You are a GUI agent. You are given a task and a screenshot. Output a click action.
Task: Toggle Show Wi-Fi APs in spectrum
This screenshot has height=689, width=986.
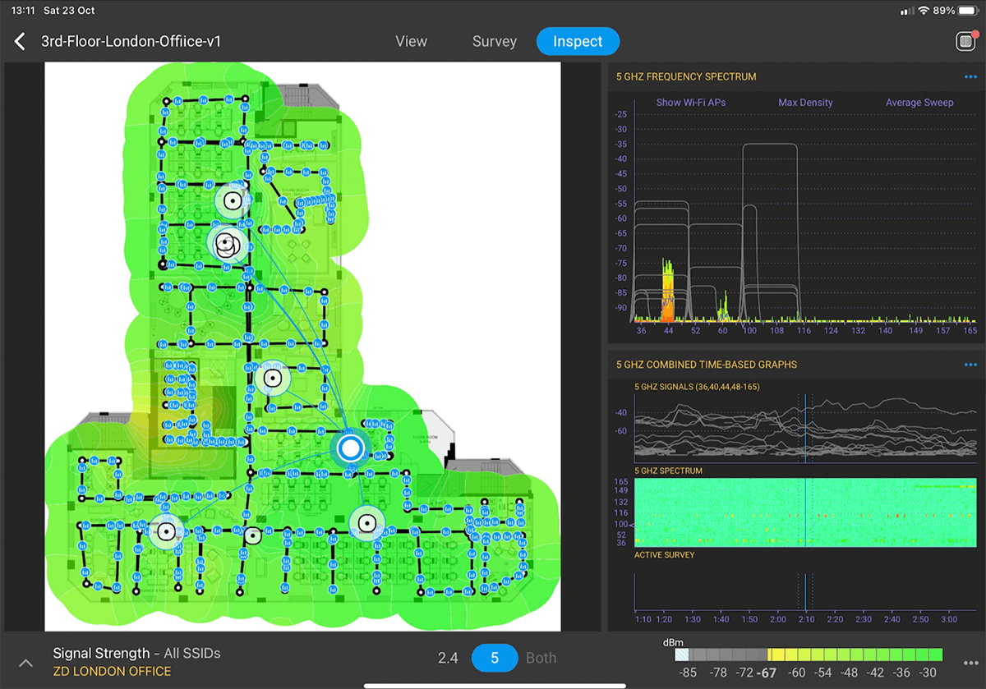690,103
